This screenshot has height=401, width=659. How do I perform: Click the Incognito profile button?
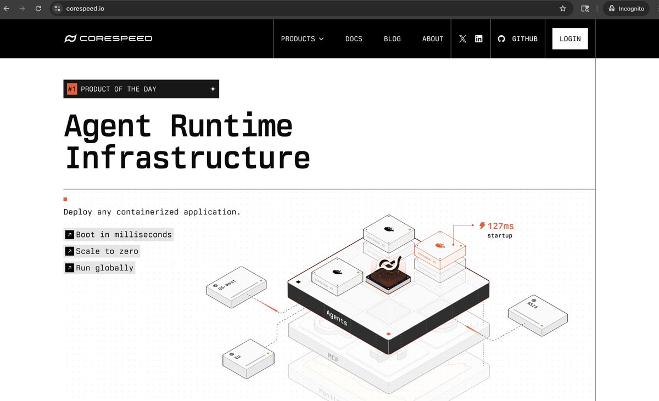[626, 9]
